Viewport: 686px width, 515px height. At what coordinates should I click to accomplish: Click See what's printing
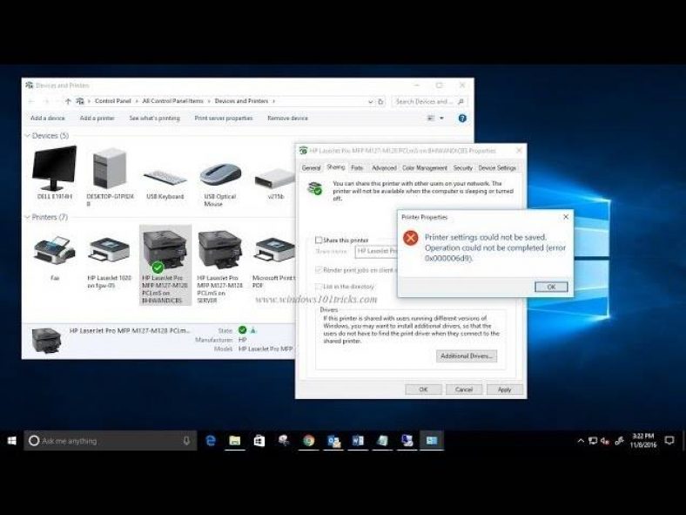tap(154, 119)
